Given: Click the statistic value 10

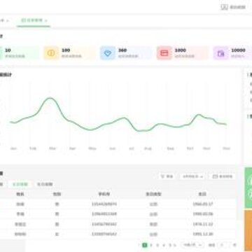Looking at the screenshot, I should point(8,50).
